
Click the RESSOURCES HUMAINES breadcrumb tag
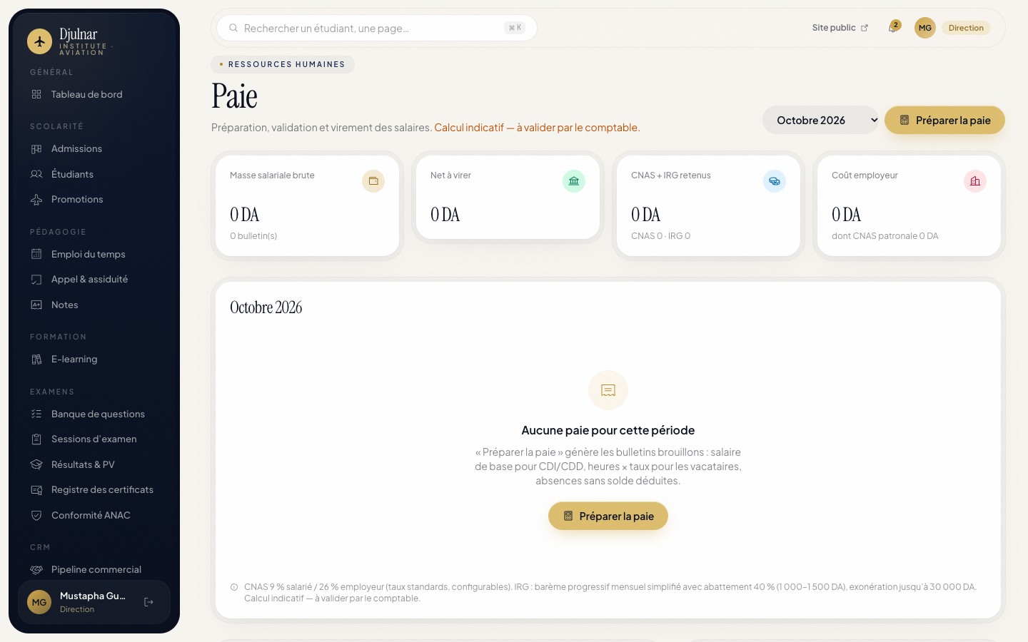click(x=283, y=64)
